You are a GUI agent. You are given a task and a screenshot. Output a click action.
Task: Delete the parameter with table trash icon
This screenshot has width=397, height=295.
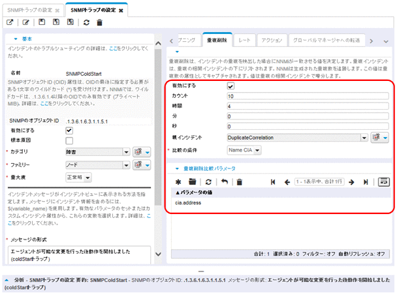[239, 182]
